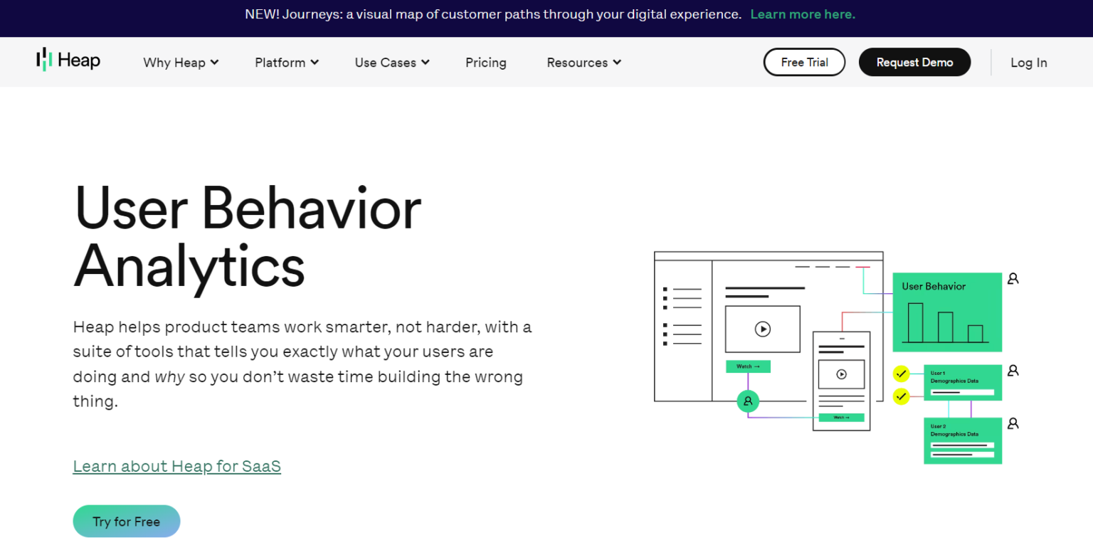Click the yellow checkmark beside User 1 Demographics

901,372
